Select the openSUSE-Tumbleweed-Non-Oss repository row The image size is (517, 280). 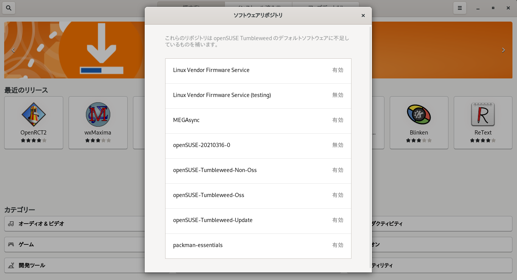coord(258,171)
